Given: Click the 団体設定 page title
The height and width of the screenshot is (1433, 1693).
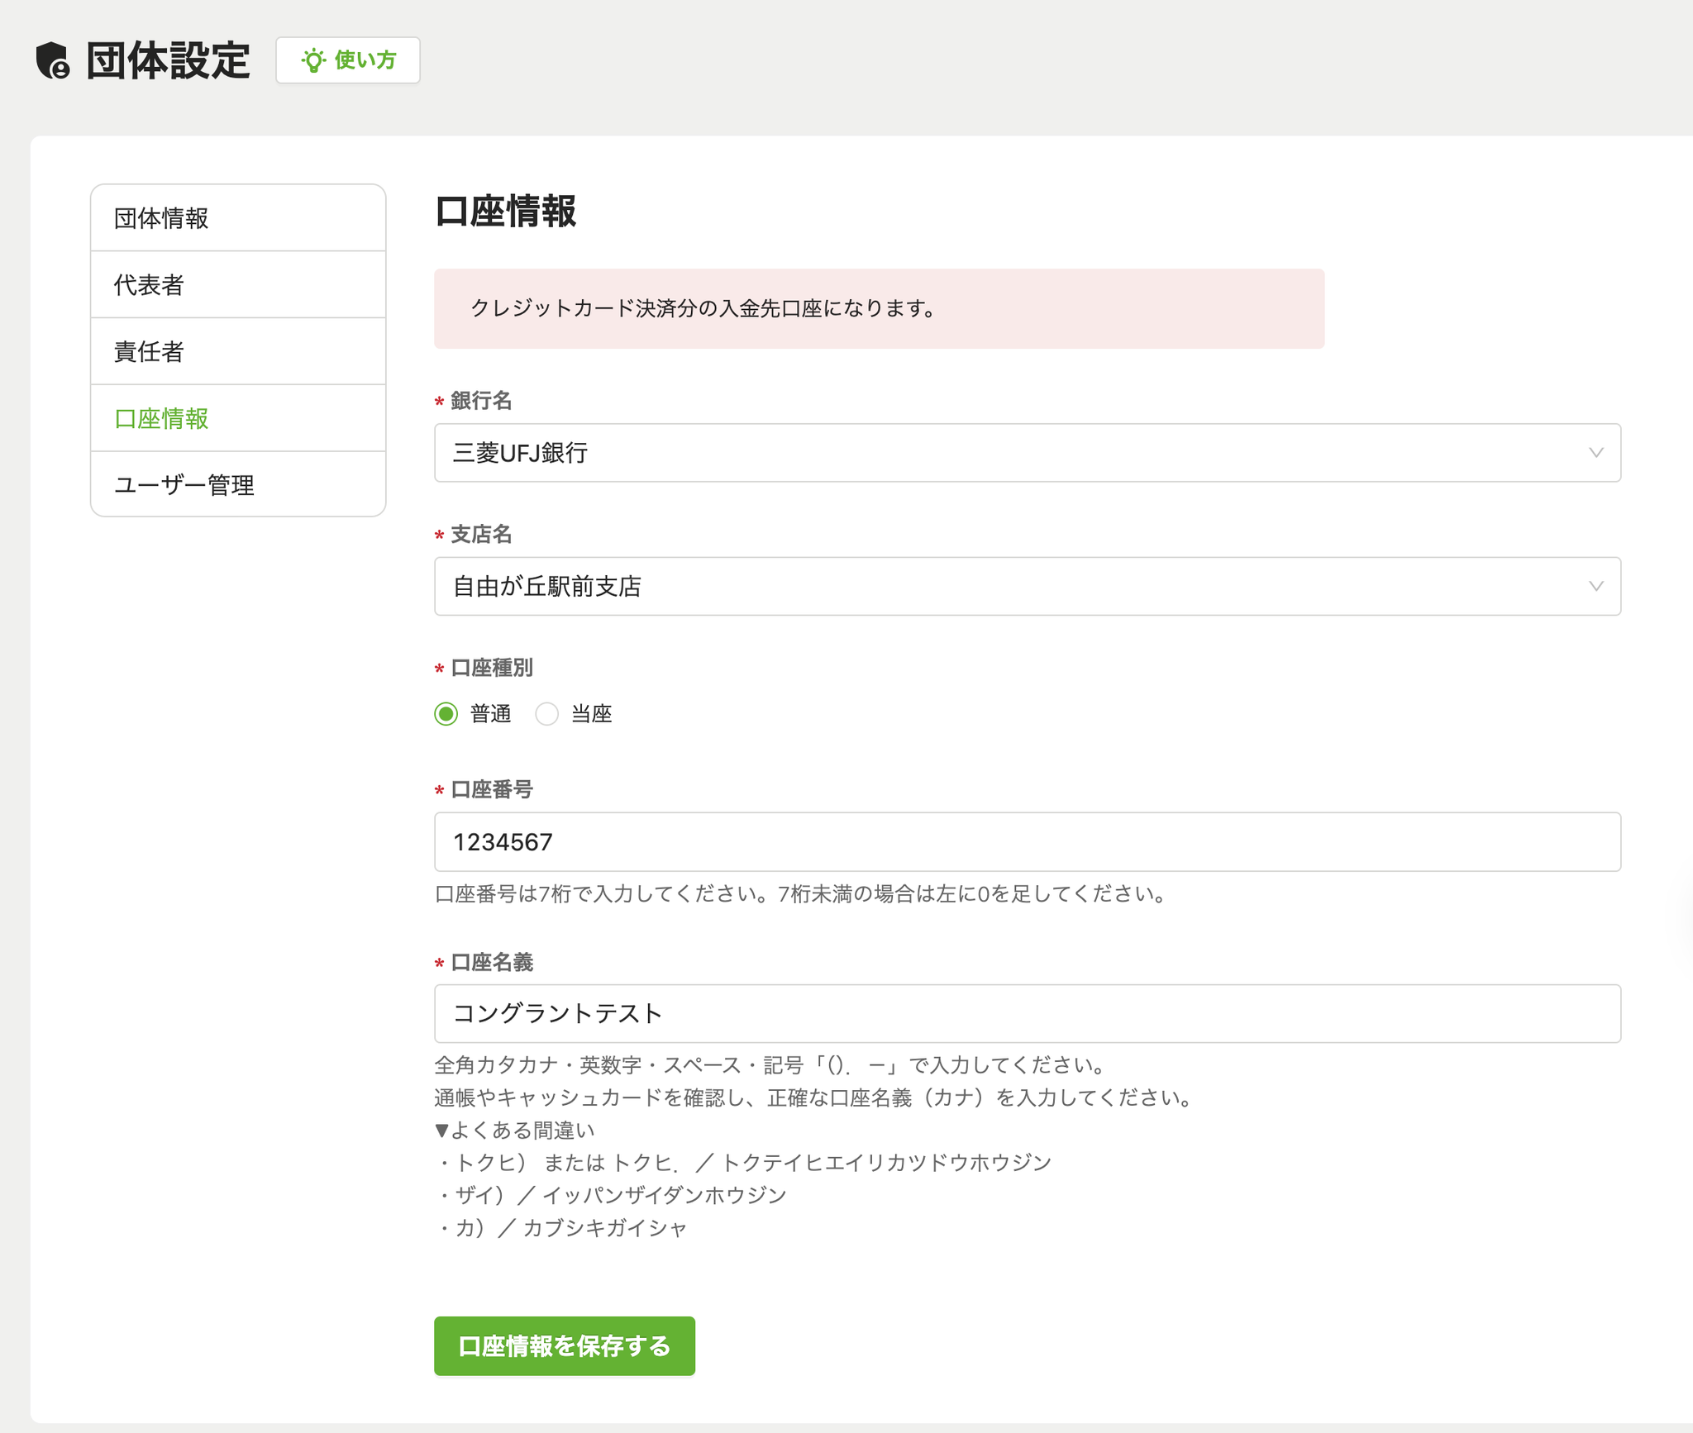Looking at the screenshot, I should tap(168, 60).
